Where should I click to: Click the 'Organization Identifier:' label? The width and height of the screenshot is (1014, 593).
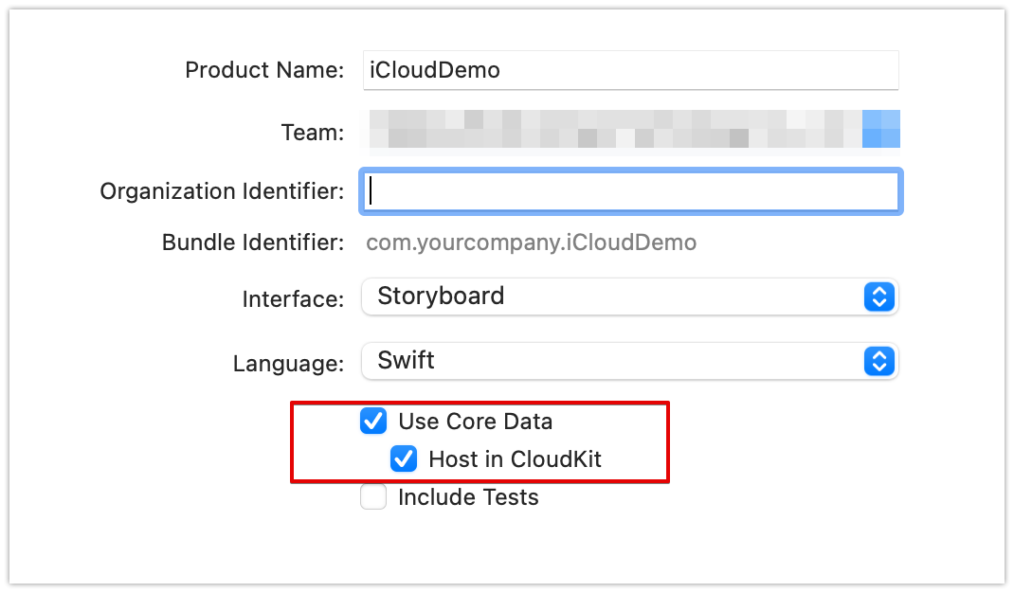coord(222,191)
